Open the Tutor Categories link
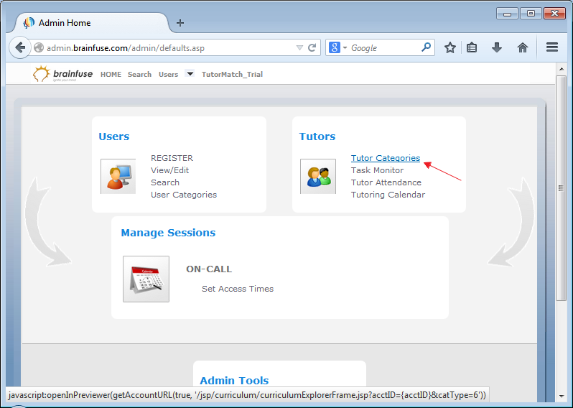 385,158
